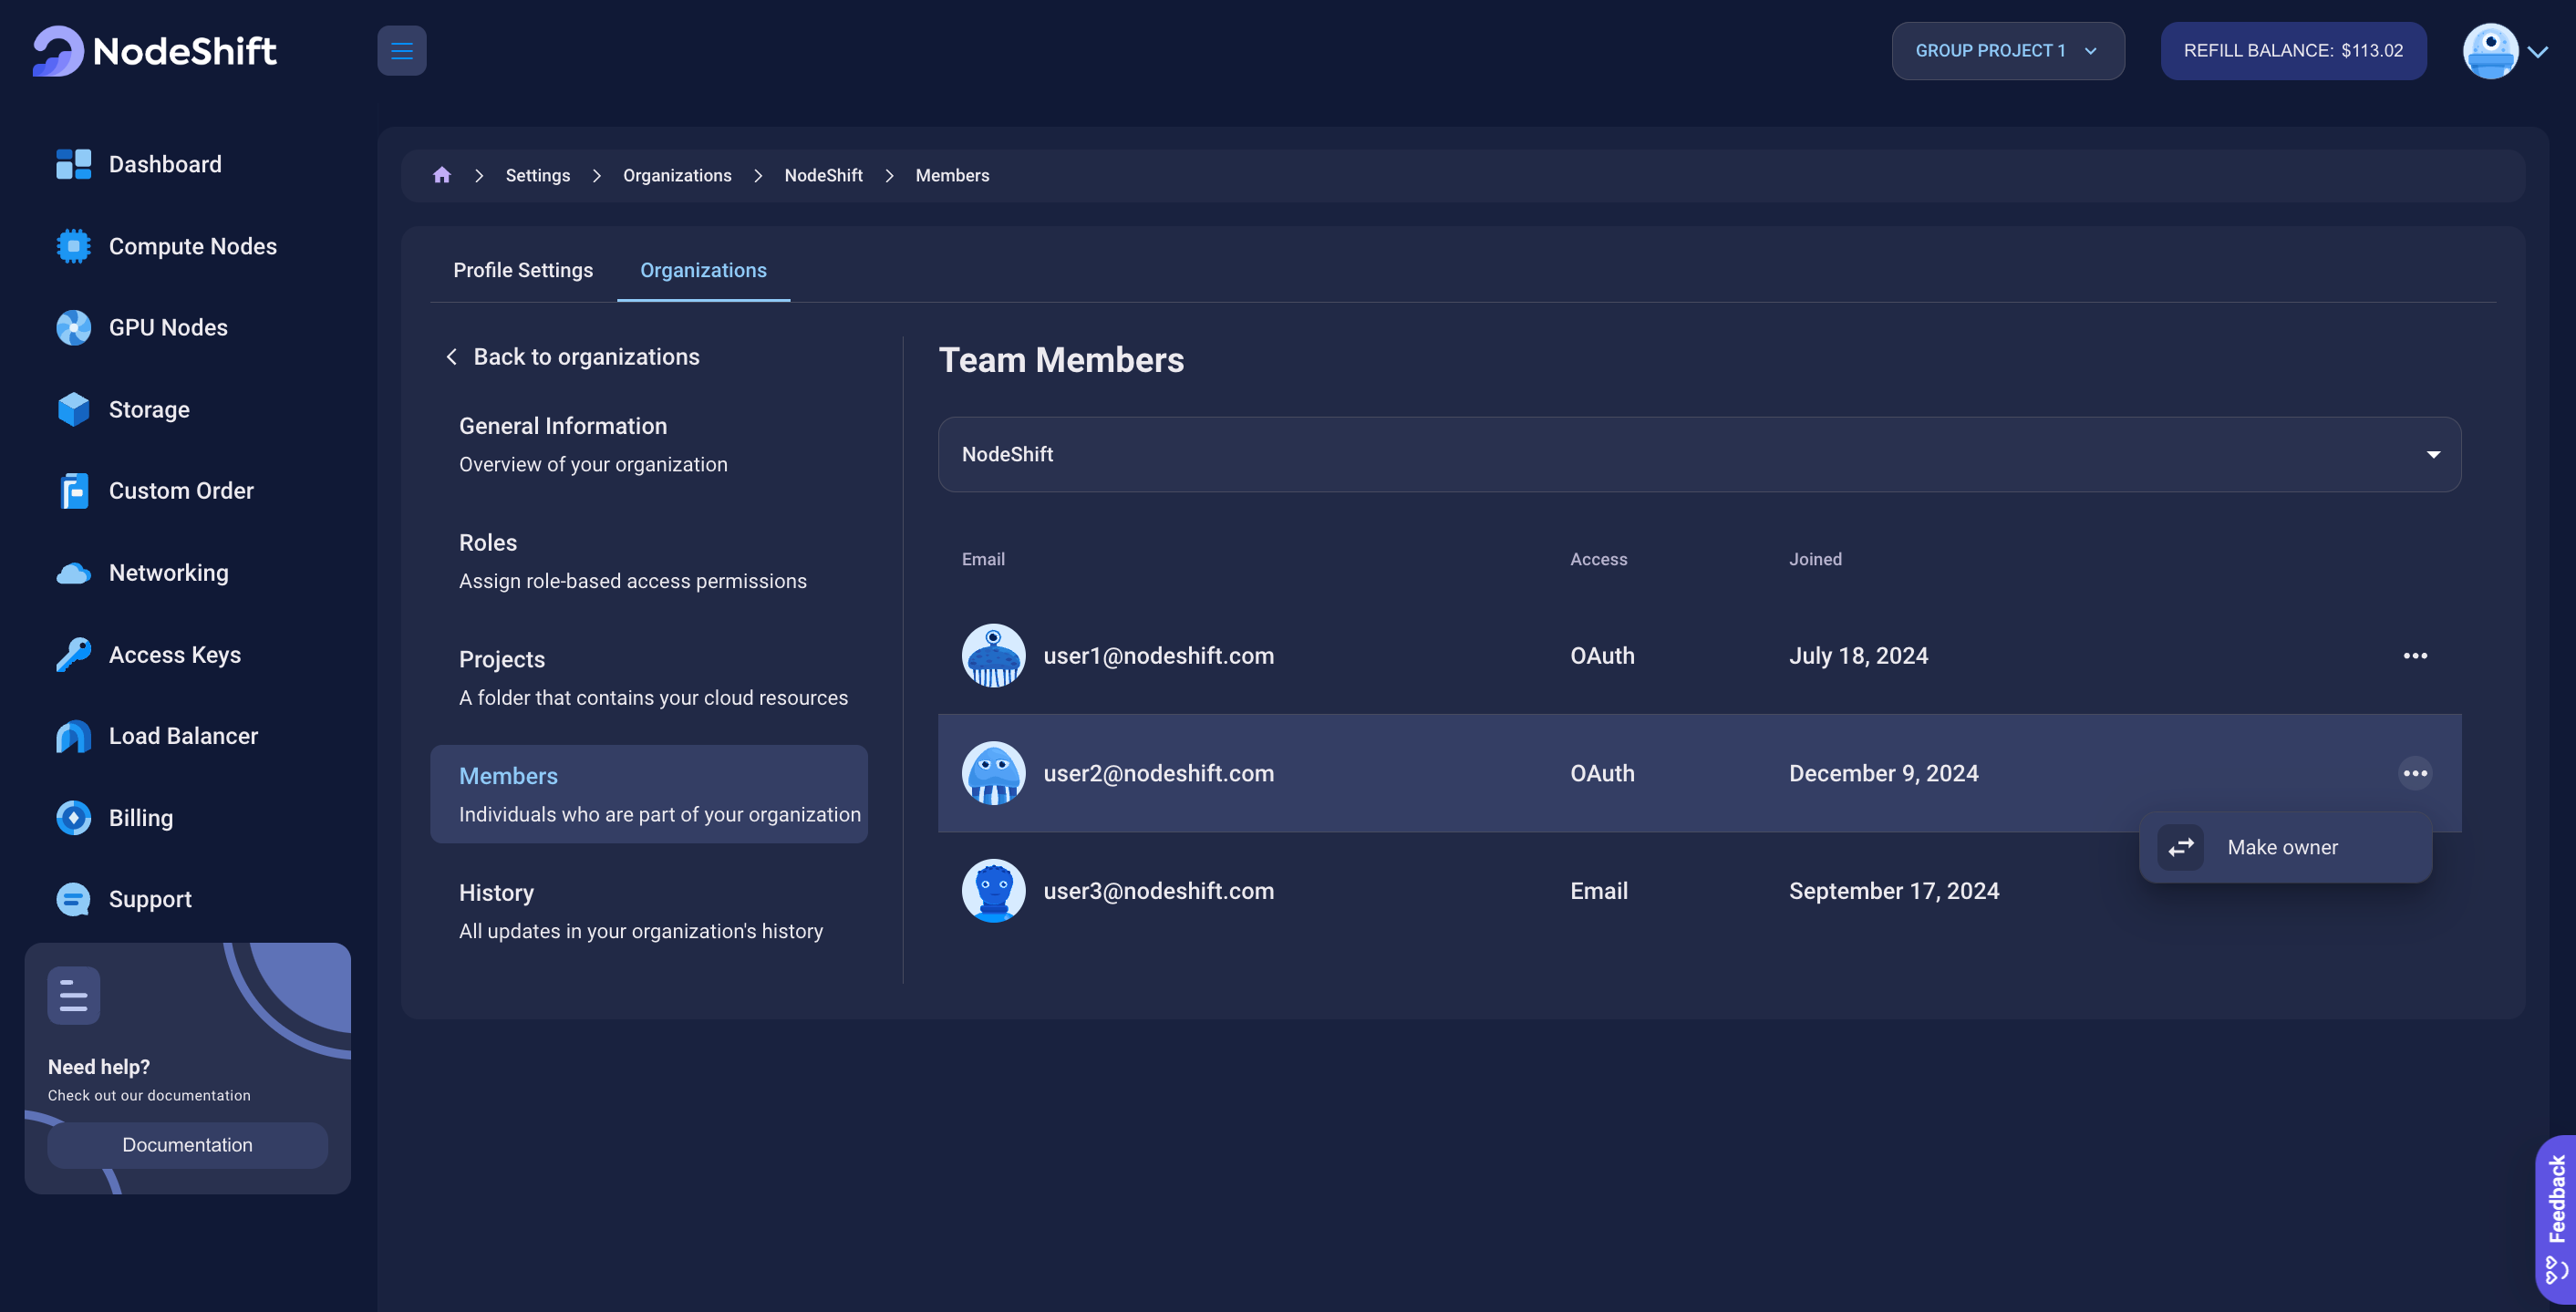Viewport: 2576px width, 1312px height.
Task: Click user1@nodeshift.com avatar
Action: click(993, 656)
